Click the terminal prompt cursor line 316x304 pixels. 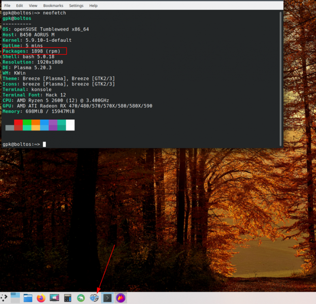point(24,144)
